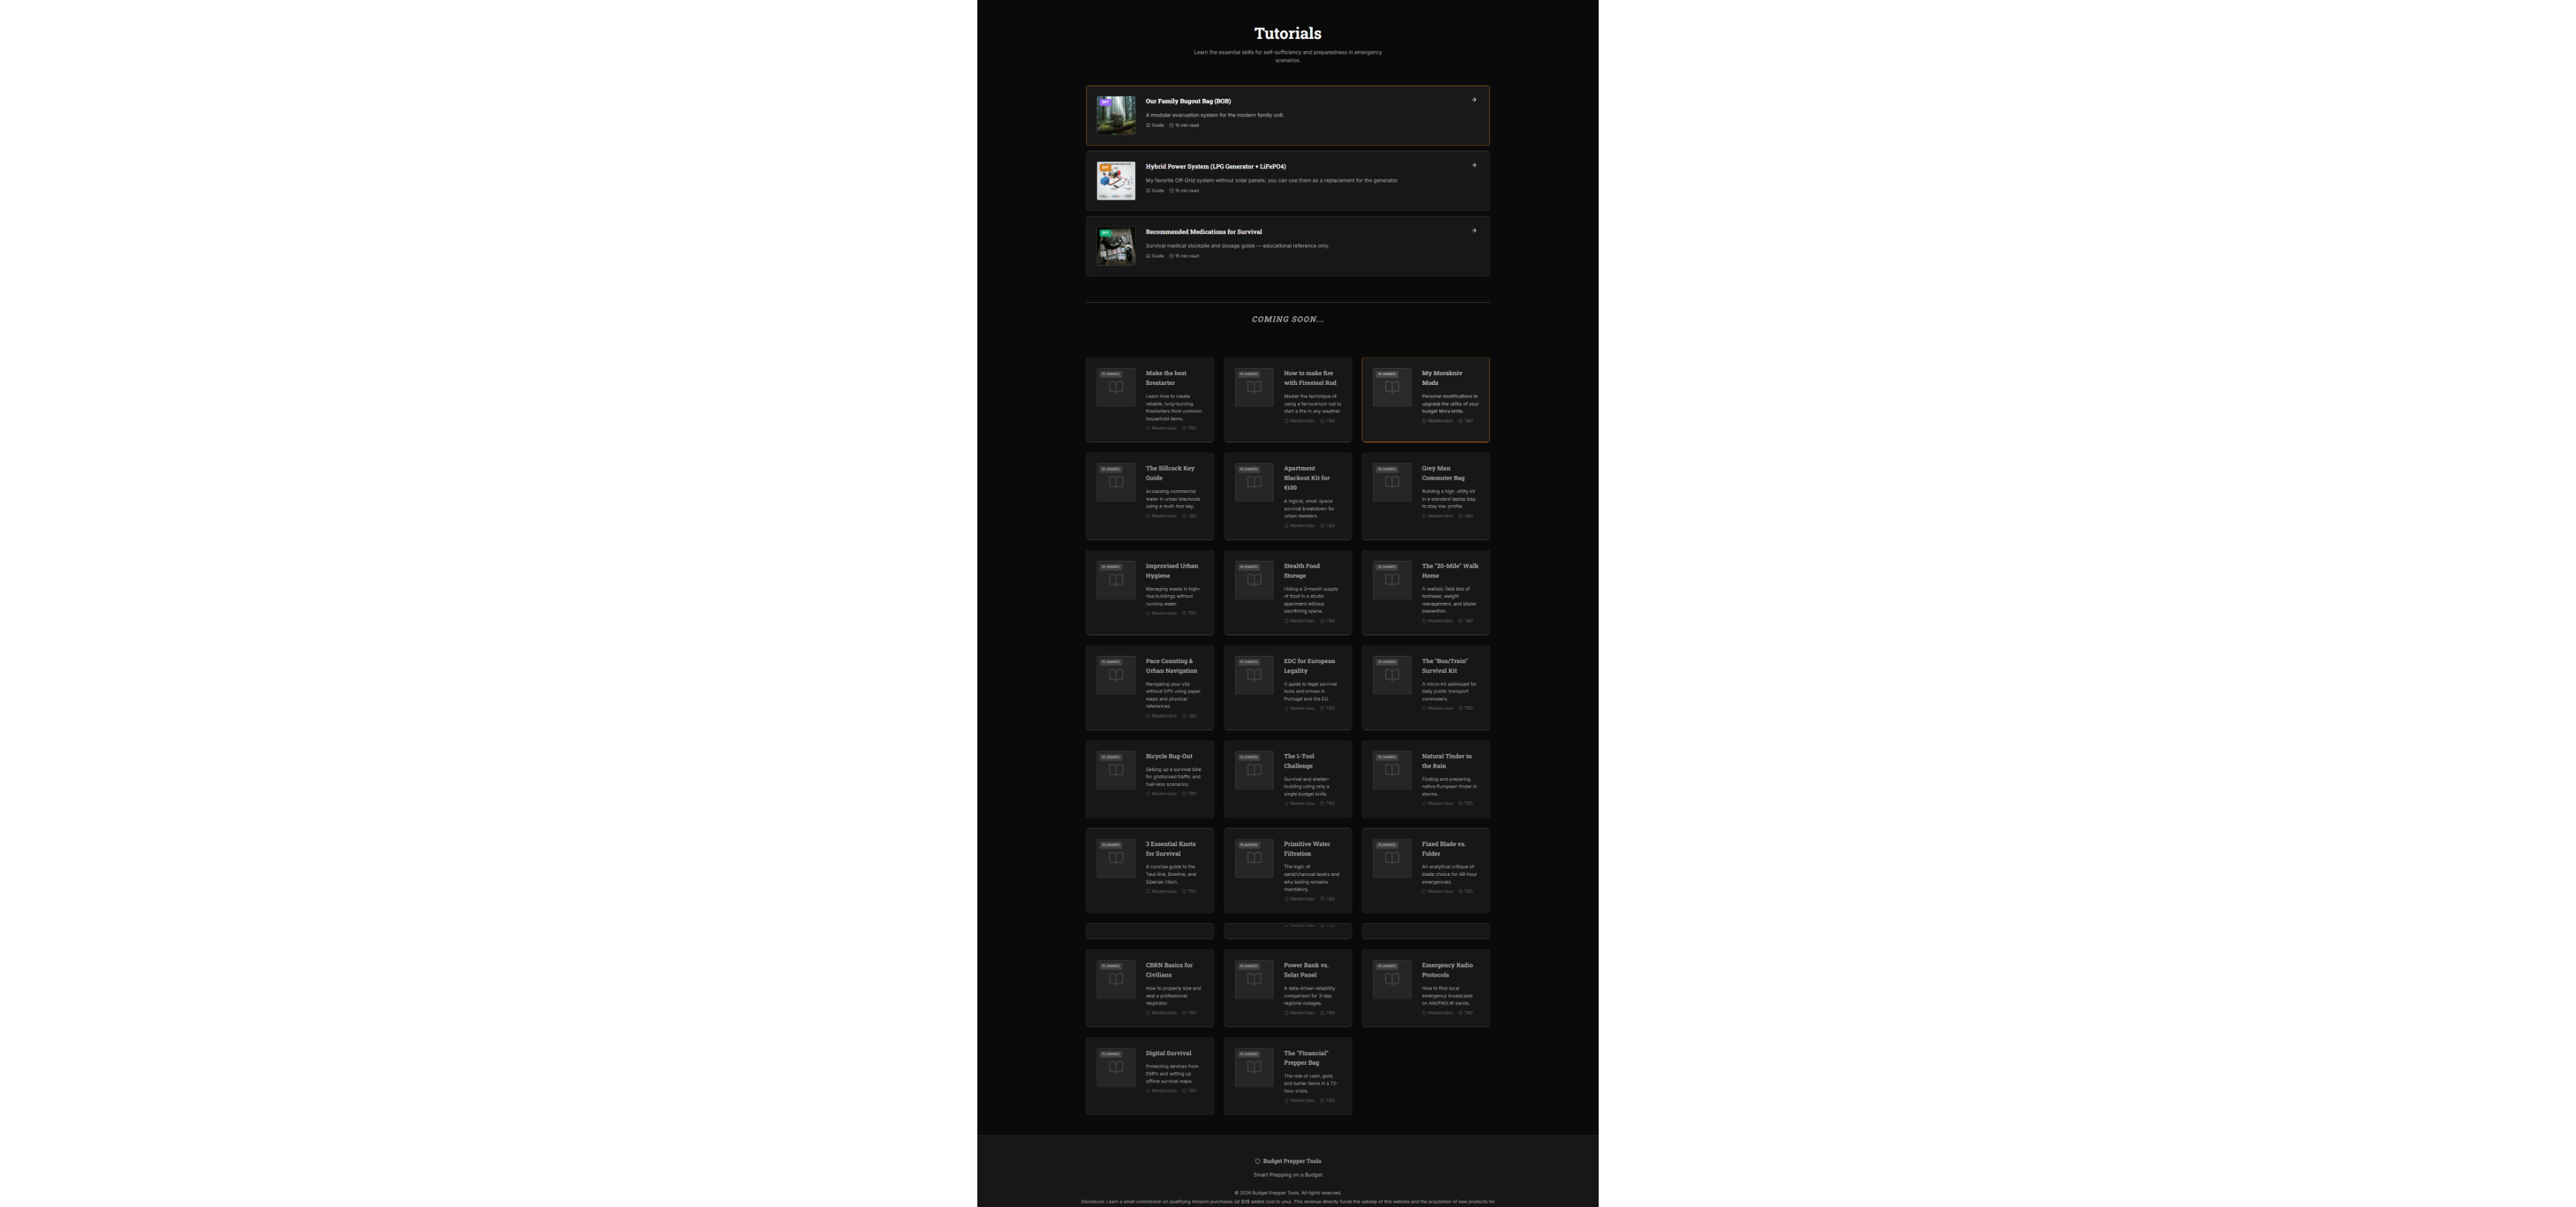Click book icon on My Morakniv Mods card
The height and width of the screenshot is (1207, 2576).
coord(1391,388)
